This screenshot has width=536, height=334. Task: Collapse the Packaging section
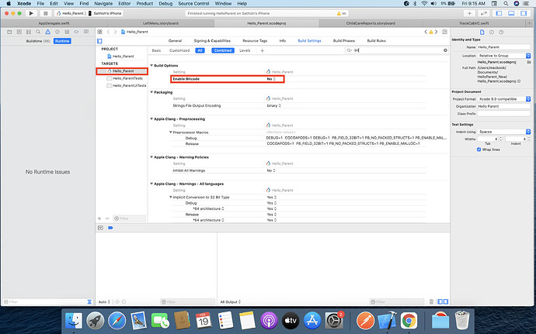[x=151, y=92]
